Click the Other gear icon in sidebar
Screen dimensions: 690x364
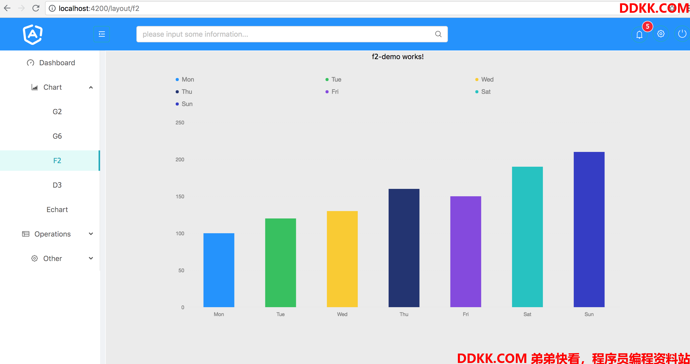click(34, 258)
